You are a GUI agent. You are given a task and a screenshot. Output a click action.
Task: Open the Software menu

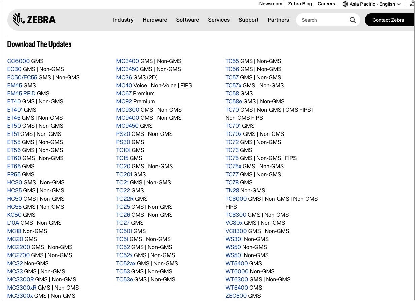[x=187, y=20]
